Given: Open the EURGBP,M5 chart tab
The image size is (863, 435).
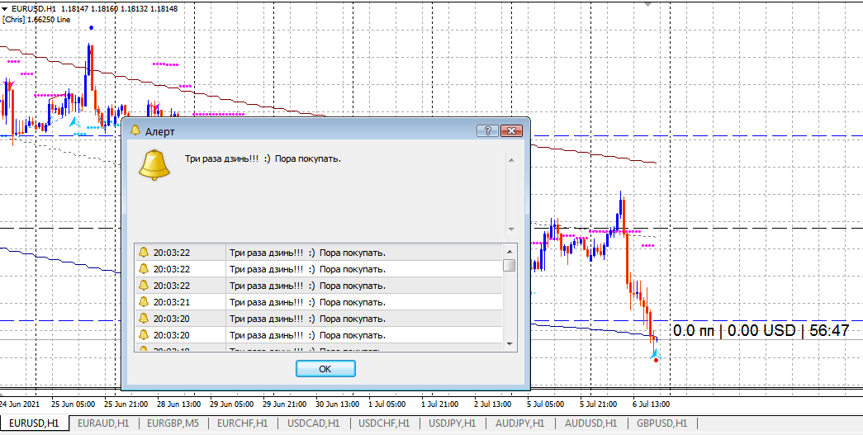Looking at the screenshot, I should (173, 423).
